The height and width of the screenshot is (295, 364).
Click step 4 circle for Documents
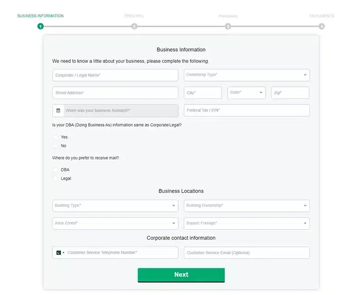pyautogui.click(x=322, y=26)
